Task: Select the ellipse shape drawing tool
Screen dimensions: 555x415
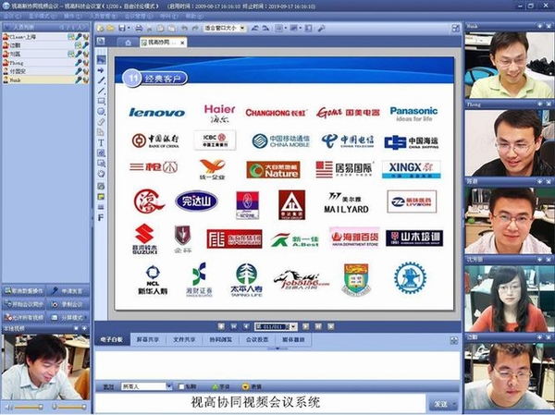Action: pyautogui.click(x=101, y=112)
